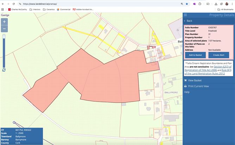Open the Help panel item
This screenshot has width=235, height=145.
[187, 92]
